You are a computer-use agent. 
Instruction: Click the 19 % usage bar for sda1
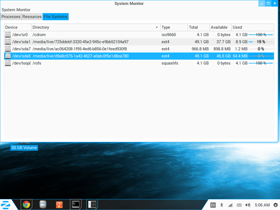(x=261, y=42)
